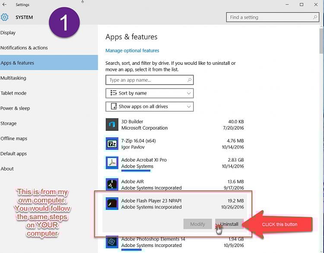324x253 pixels.
Task: Click the greyed Modify button
Action: pos(197,224)
